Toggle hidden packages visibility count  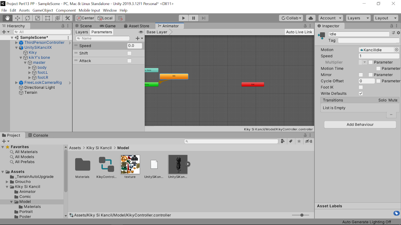309,141
